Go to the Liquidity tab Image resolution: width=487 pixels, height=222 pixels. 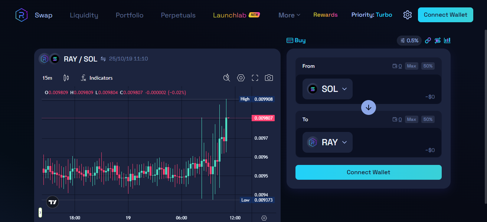click(84, 15)
